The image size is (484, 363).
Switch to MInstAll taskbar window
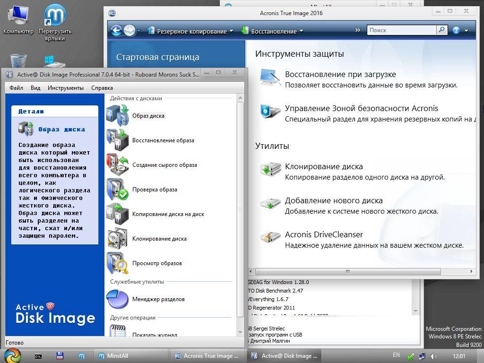(130, 356)
